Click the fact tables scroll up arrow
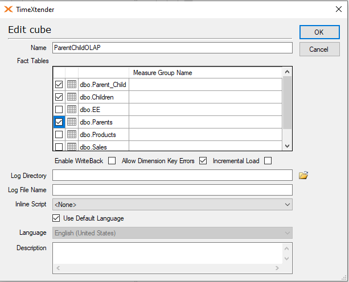This screenshot has width=349, height=282. coord(287,72)
